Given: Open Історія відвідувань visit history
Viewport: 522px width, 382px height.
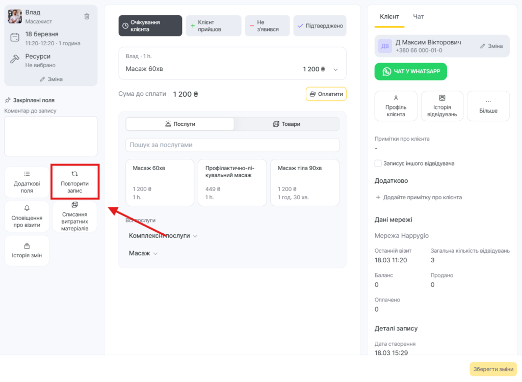Looking at the screenshot, I should [x=442, y=106].
